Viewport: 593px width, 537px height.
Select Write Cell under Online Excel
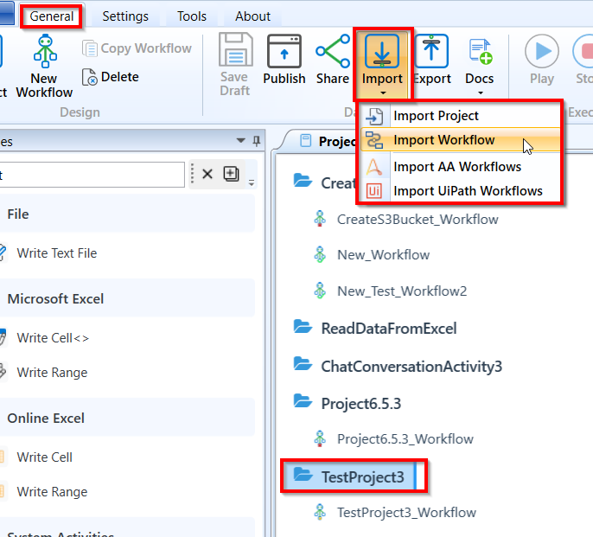point(45,457)
